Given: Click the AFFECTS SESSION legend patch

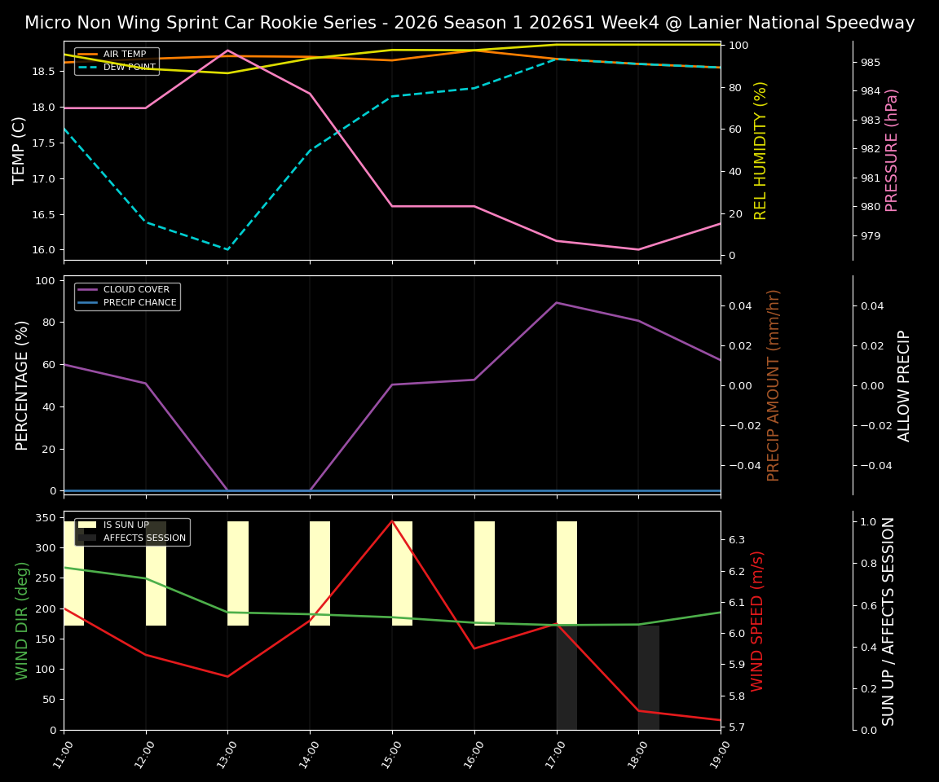Looking at the screenshot, I should pyautogui.click(x=86, y=538).
